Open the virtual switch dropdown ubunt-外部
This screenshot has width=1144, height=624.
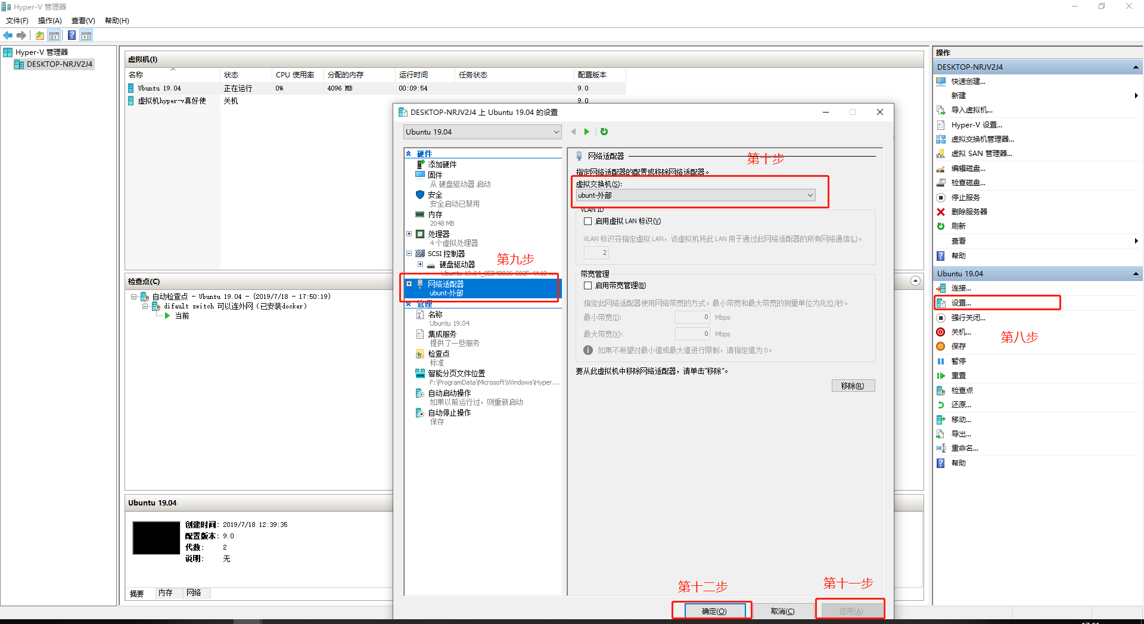[695, 195]
